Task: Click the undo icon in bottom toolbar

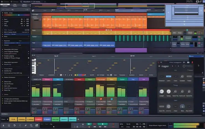Action: pos(14,126)
